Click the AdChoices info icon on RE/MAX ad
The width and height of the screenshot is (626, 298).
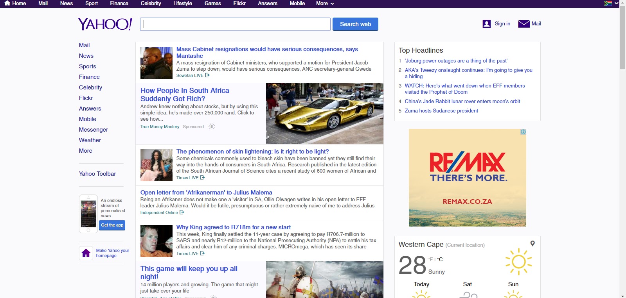(x=523, y=132)
